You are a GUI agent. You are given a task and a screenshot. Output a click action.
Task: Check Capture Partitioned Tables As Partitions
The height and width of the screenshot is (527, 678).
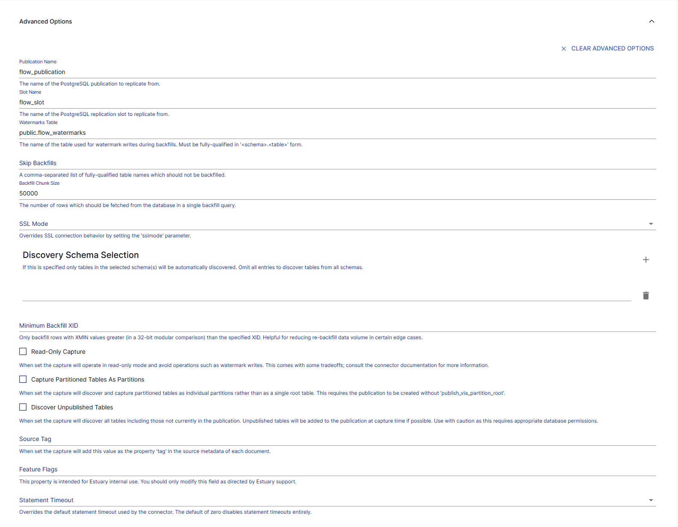(x=23, y=379)
